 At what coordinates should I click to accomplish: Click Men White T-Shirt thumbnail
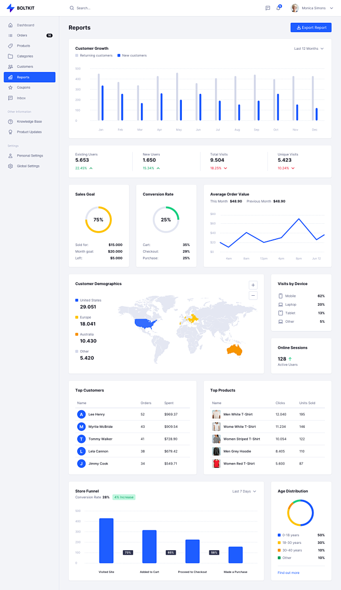tap(217, 414)
